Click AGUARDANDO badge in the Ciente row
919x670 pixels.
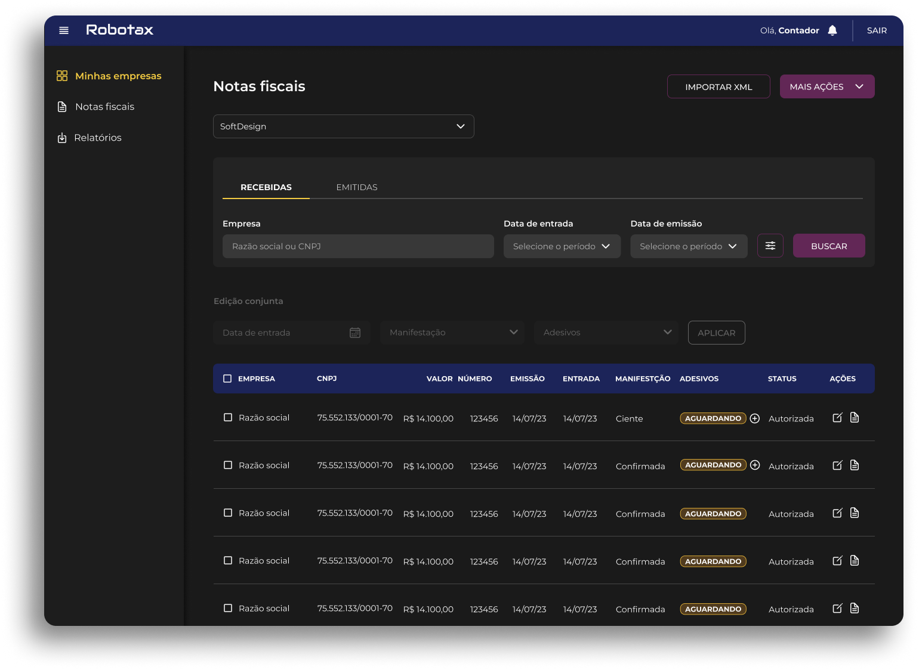(713, 418)
